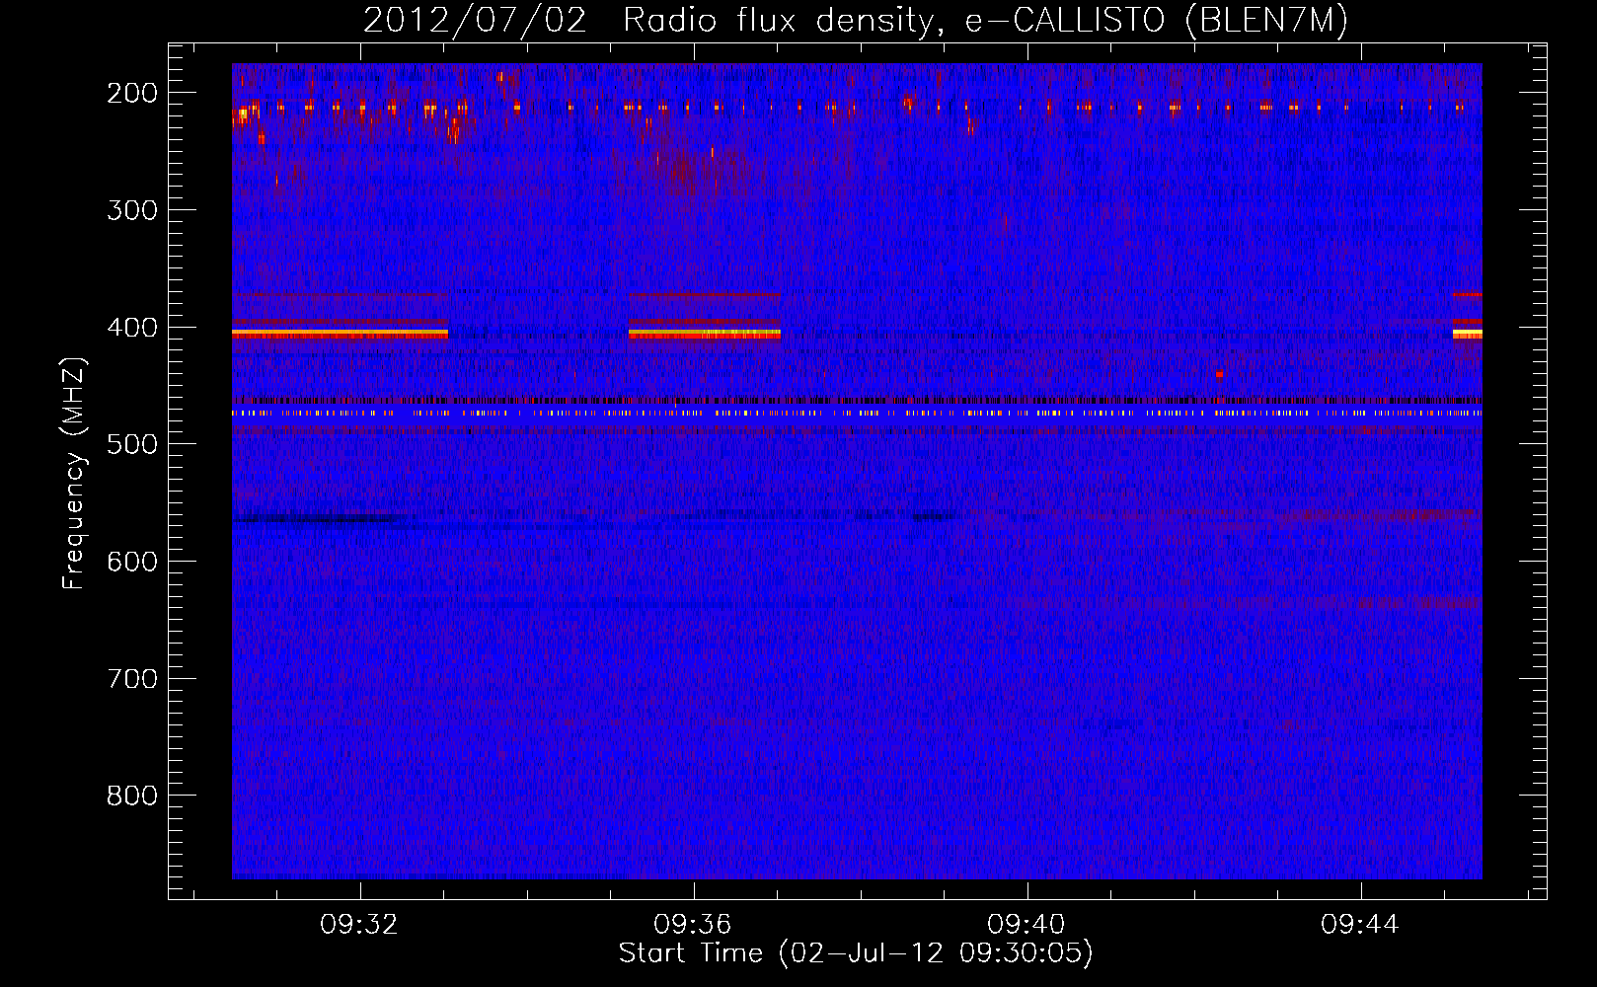The height and width of the screenshot is (987, 1597).
Task: Click the bright 400 MHz band near 09:36
Action: tap(705, 334)
